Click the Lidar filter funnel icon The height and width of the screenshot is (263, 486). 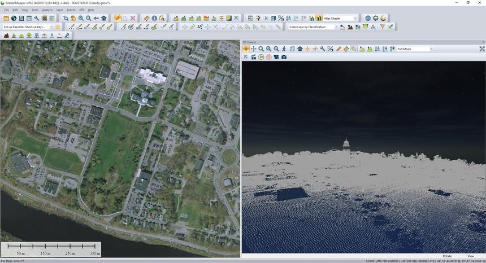tap(383, 27)
